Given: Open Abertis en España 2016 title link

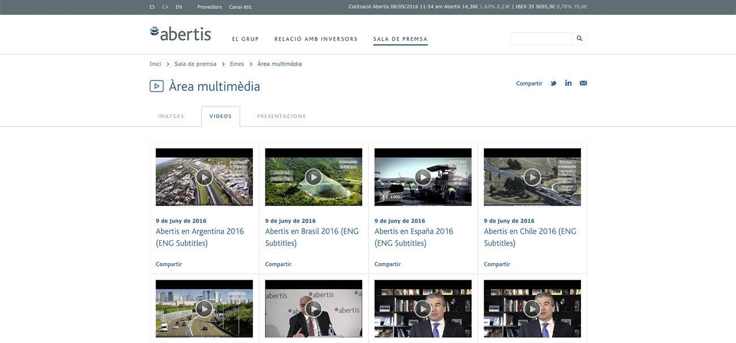Looking at the screenshot, I should click(x=414, y=237).
